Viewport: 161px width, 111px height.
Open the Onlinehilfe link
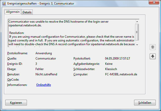[x=44, y=85]
